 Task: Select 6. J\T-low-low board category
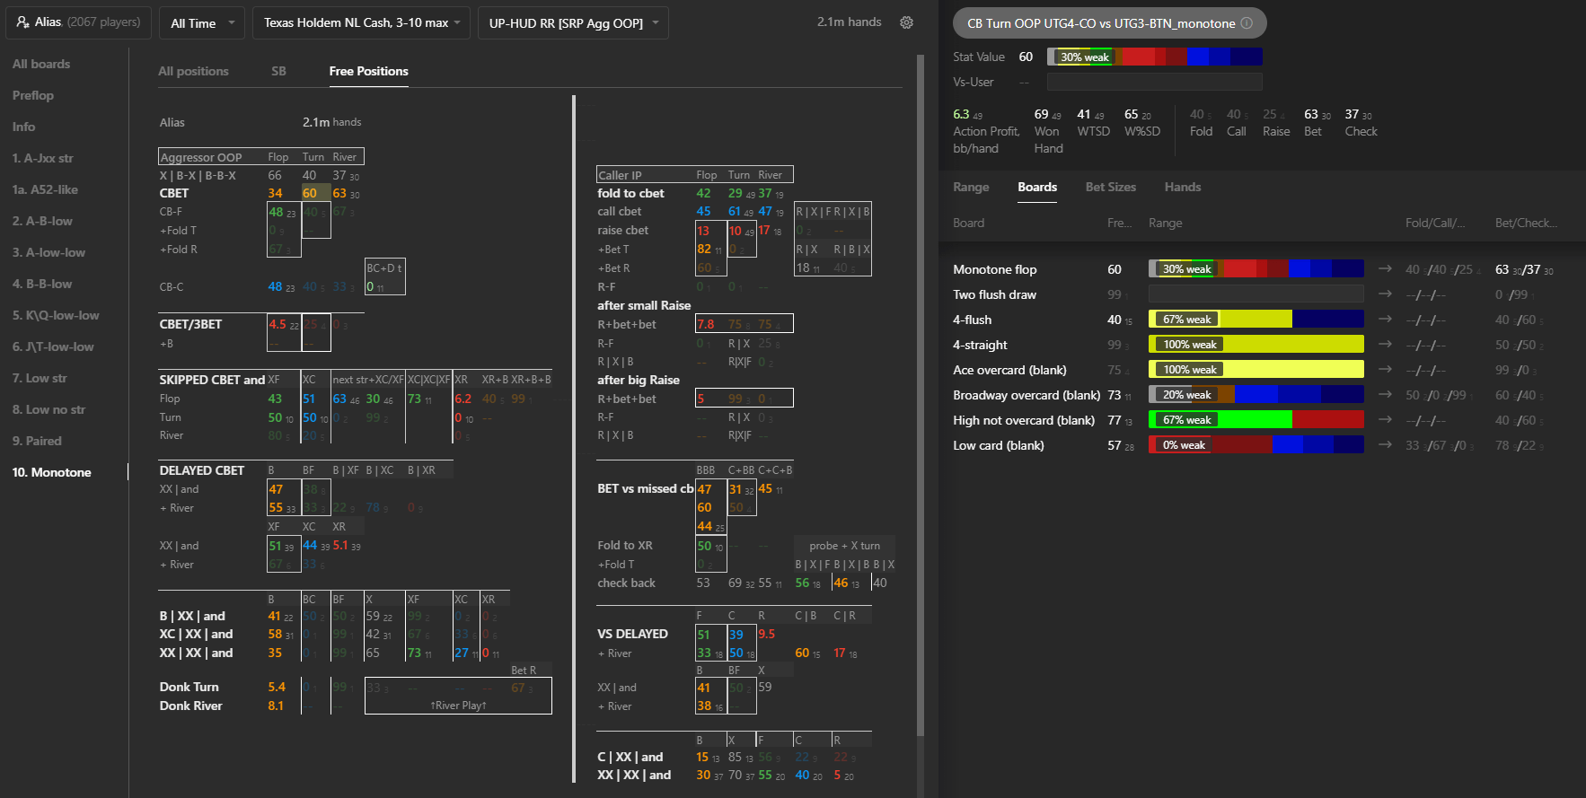[x=53, y=346]
